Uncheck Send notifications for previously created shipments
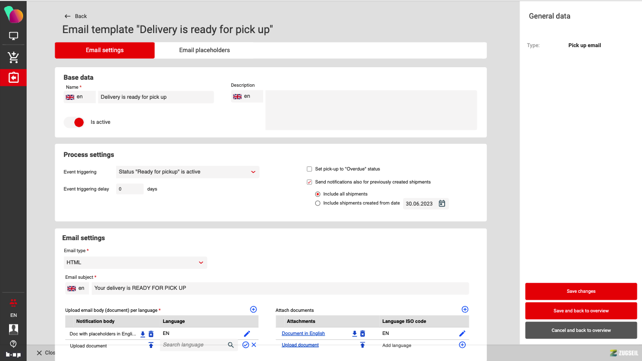Image resolution: width=642 pixels, height=361 pixels. click(x=310, y=182)
